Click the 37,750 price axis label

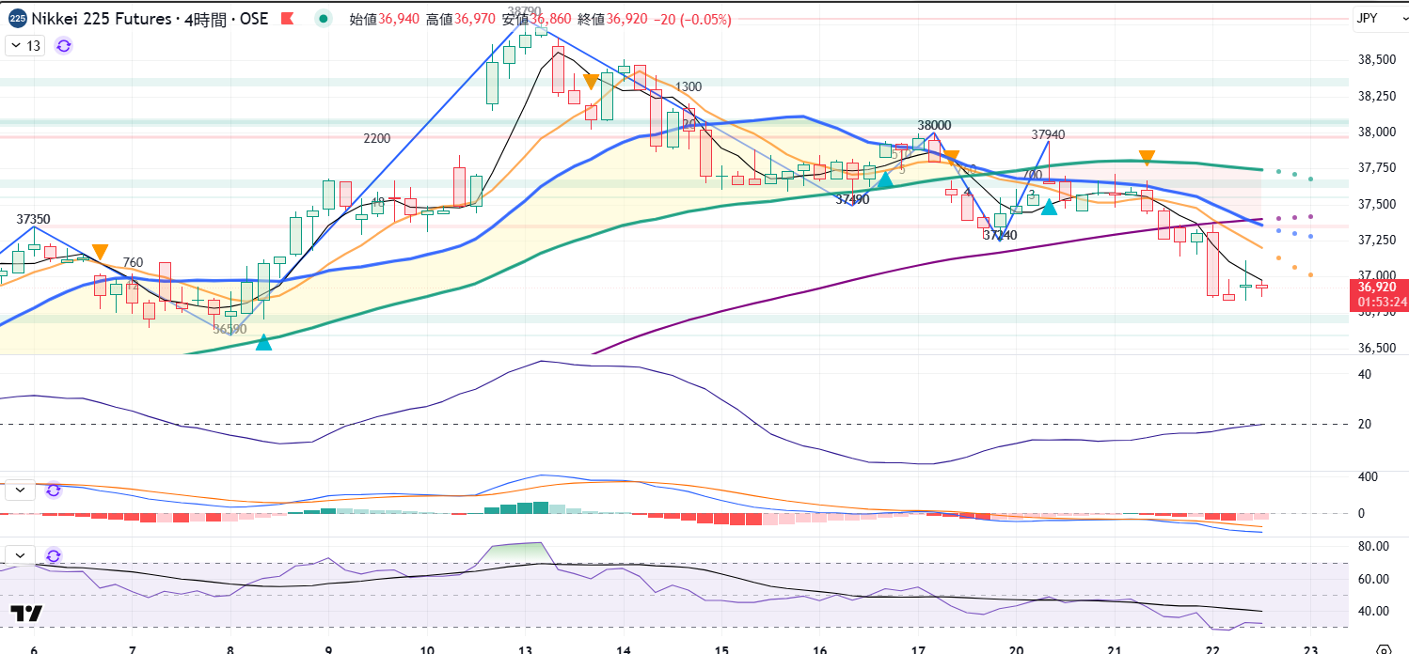pyautogui.click(x=1378, y=167)
